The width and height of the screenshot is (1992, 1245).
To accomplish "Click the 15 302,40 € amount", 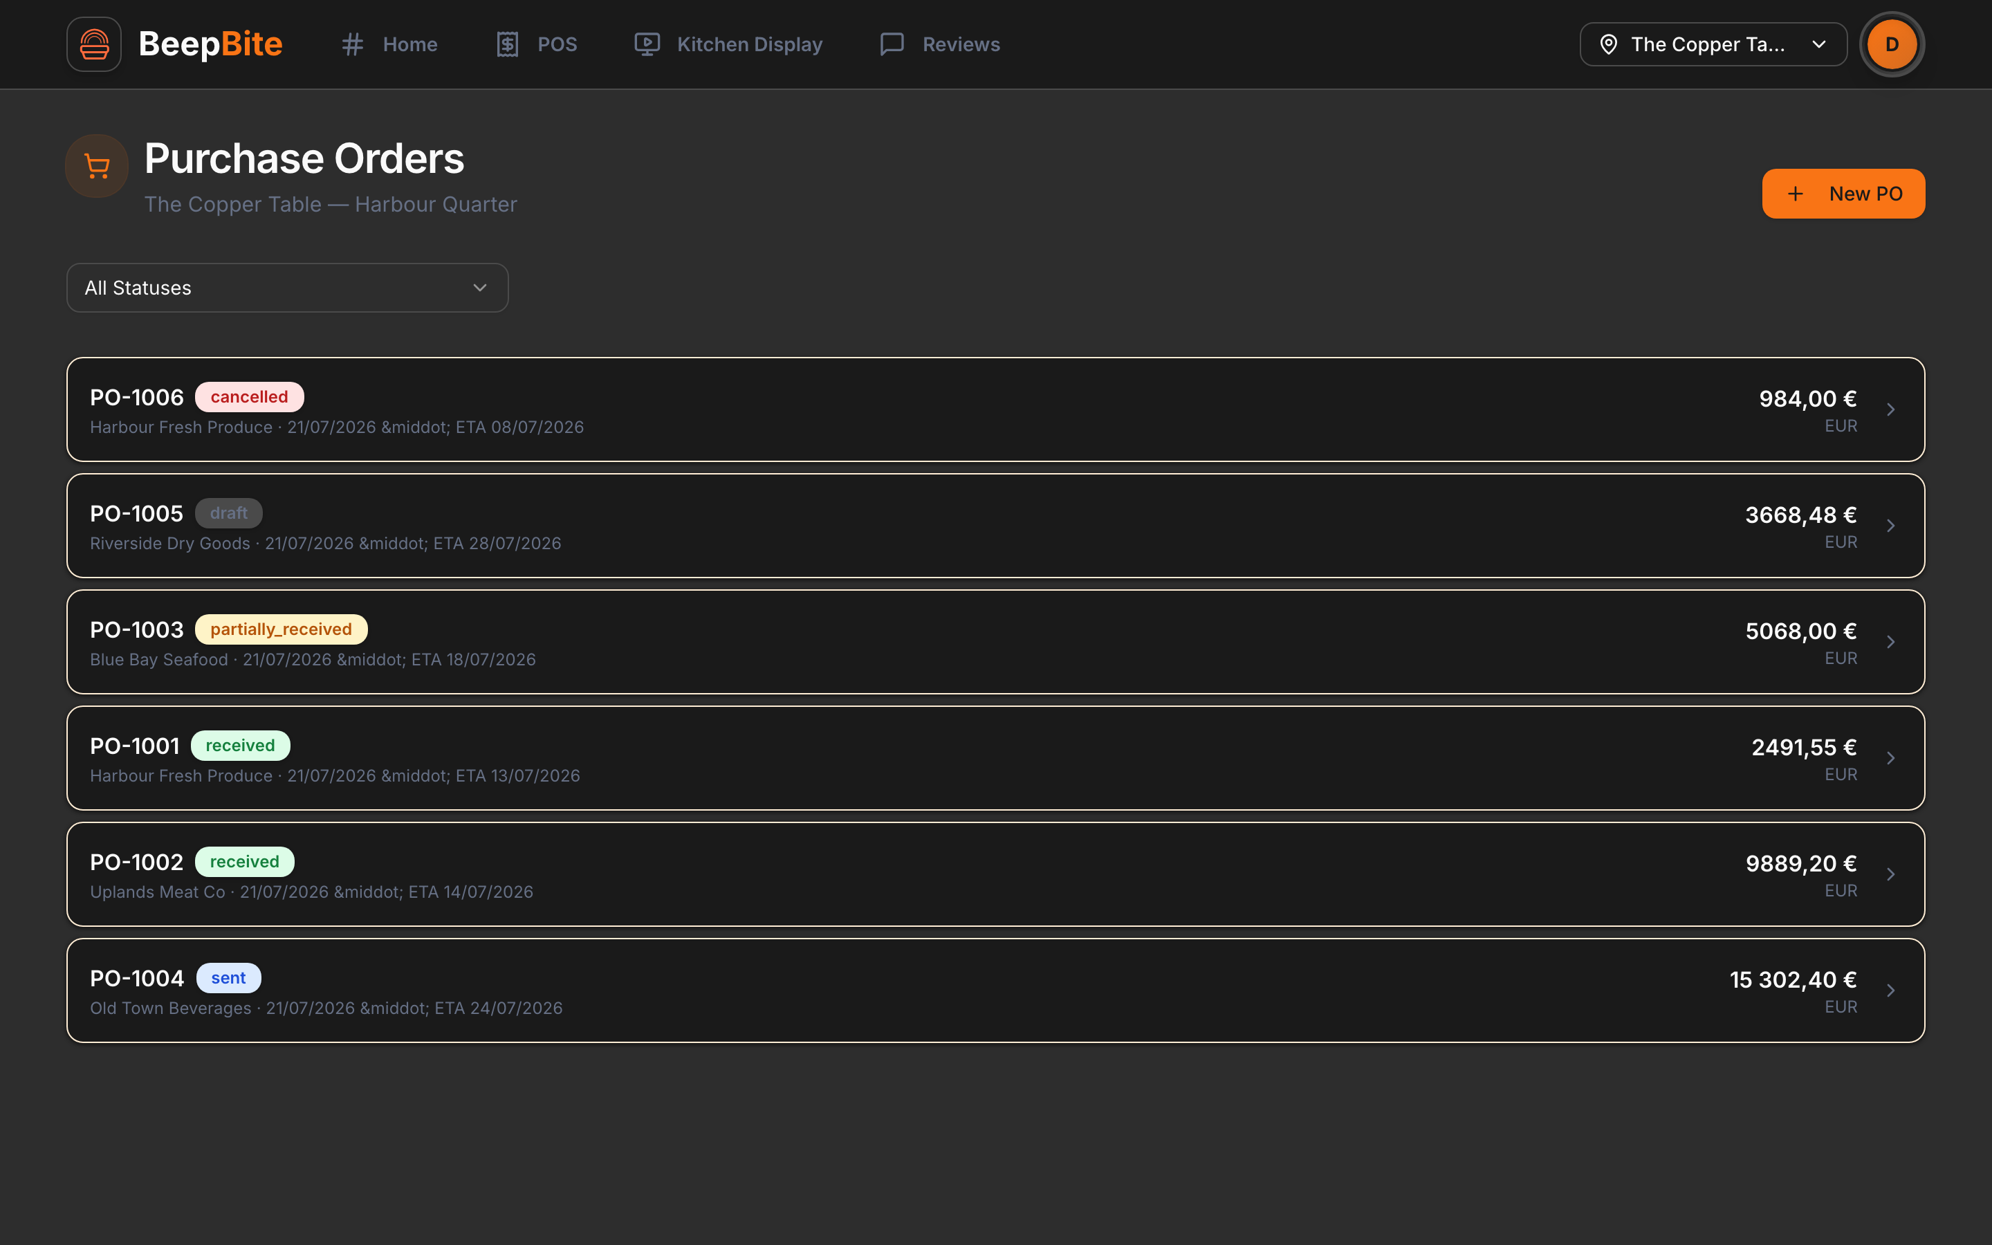I will 1793,979.
